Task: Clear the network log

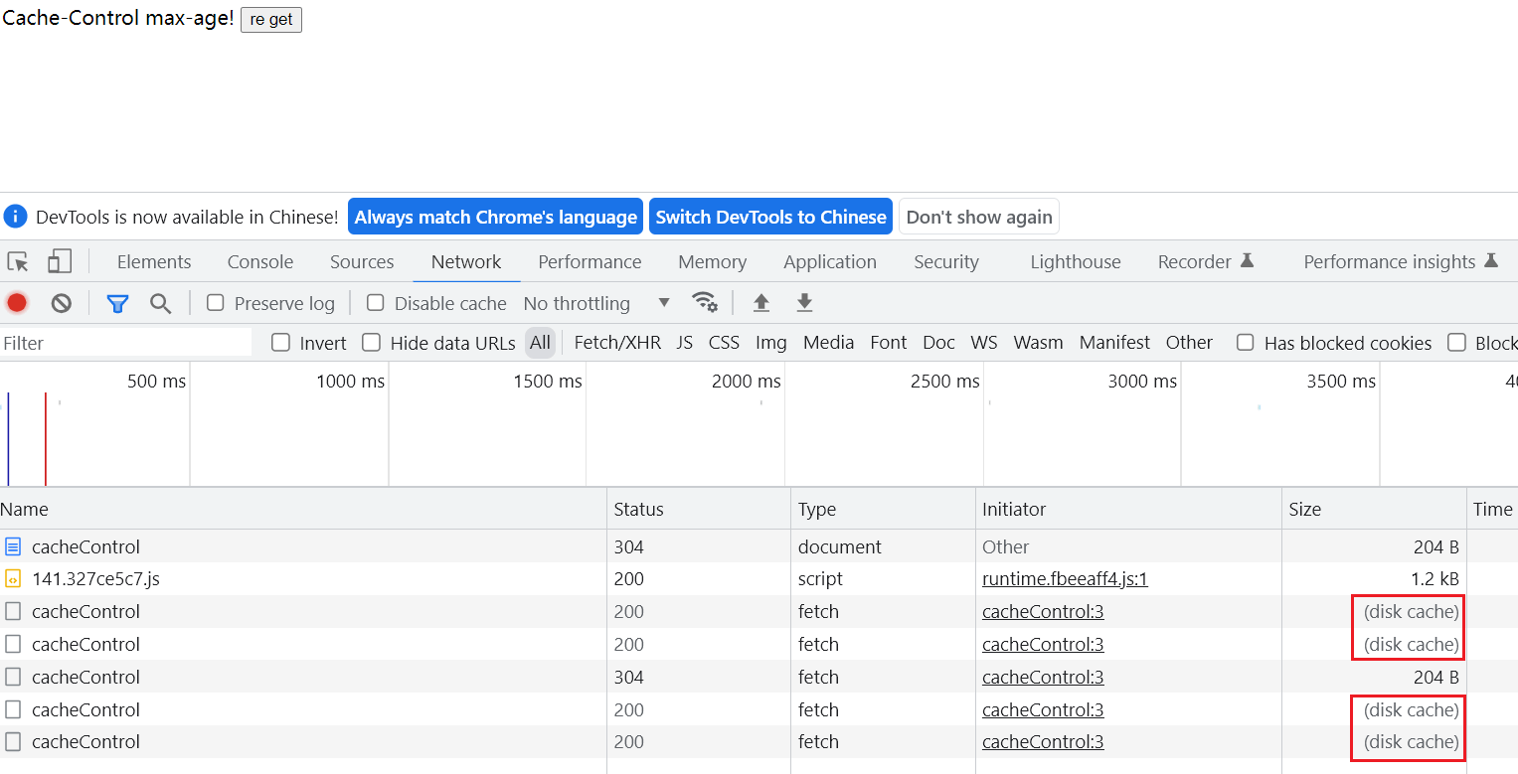Action: tap(62, 303)
